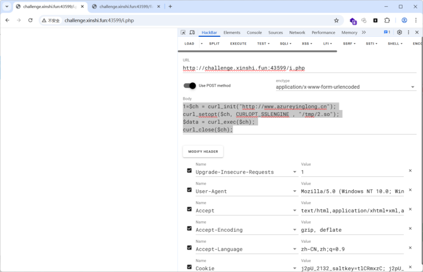Screen dimensions: 423x272
Task: Open the Network tab in DevTools
Action: 297,32
